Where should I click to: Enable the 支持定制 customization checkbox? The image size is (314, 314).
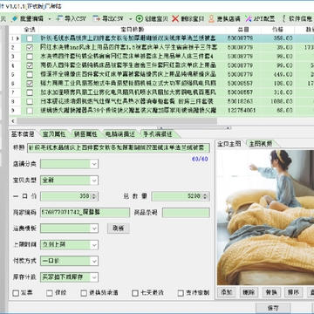coord(181,293)
